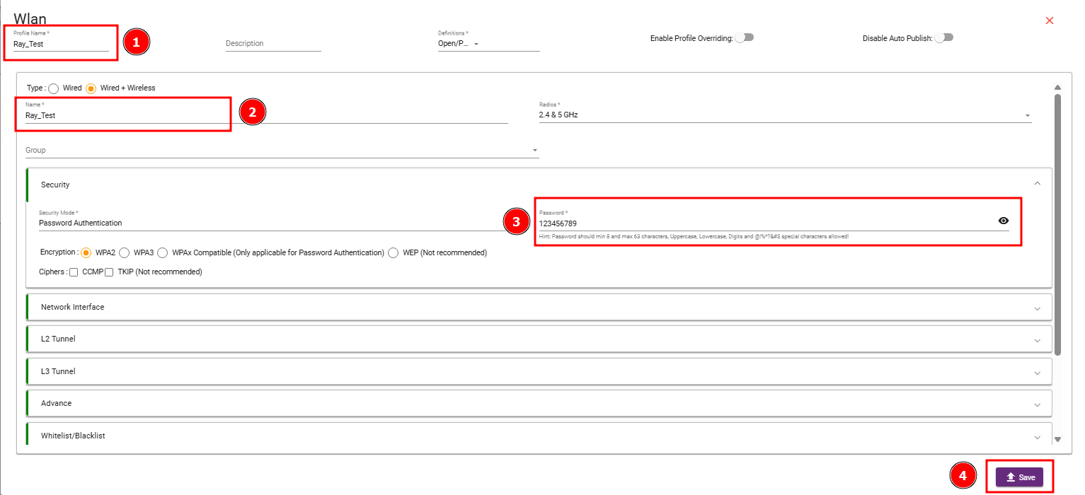Check the TKIP cipher checkbox
This screenshot has width=1085, height=495.
tap(109, 272)
